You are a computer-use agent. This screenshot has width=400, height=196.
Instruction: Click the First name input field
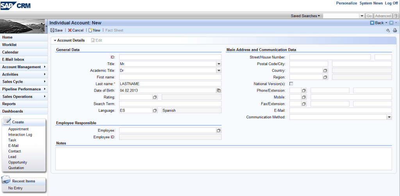point(170,77)
